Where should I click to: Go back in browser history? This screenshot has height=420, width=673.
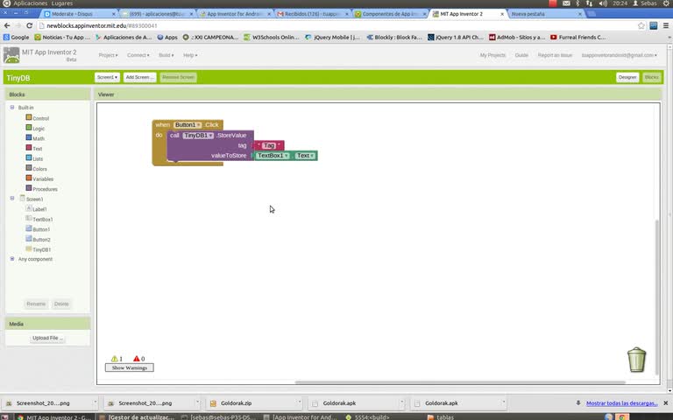(x=7, y=25)
